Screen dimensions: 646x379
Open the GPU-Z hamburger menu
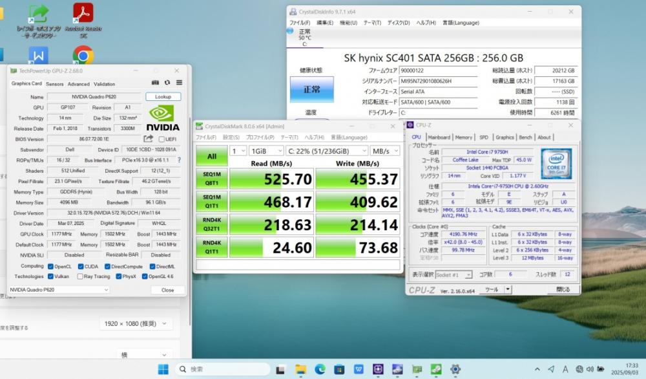(x=179, y=83)
